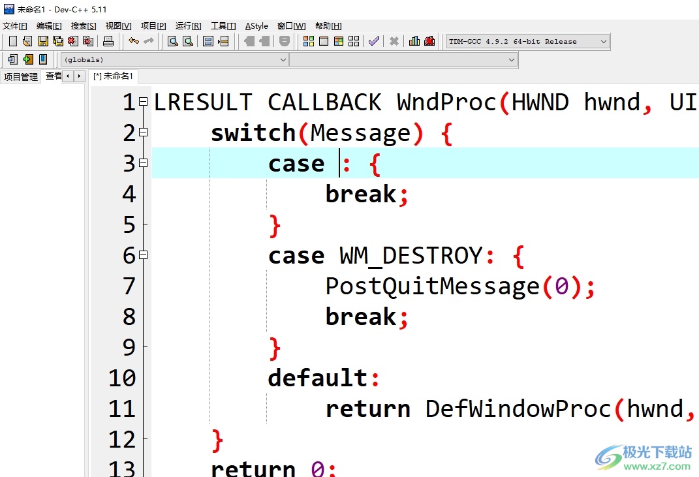Click PostQuitMessage on line 7
Screen dimensions: 699x477
click(433, 286)
